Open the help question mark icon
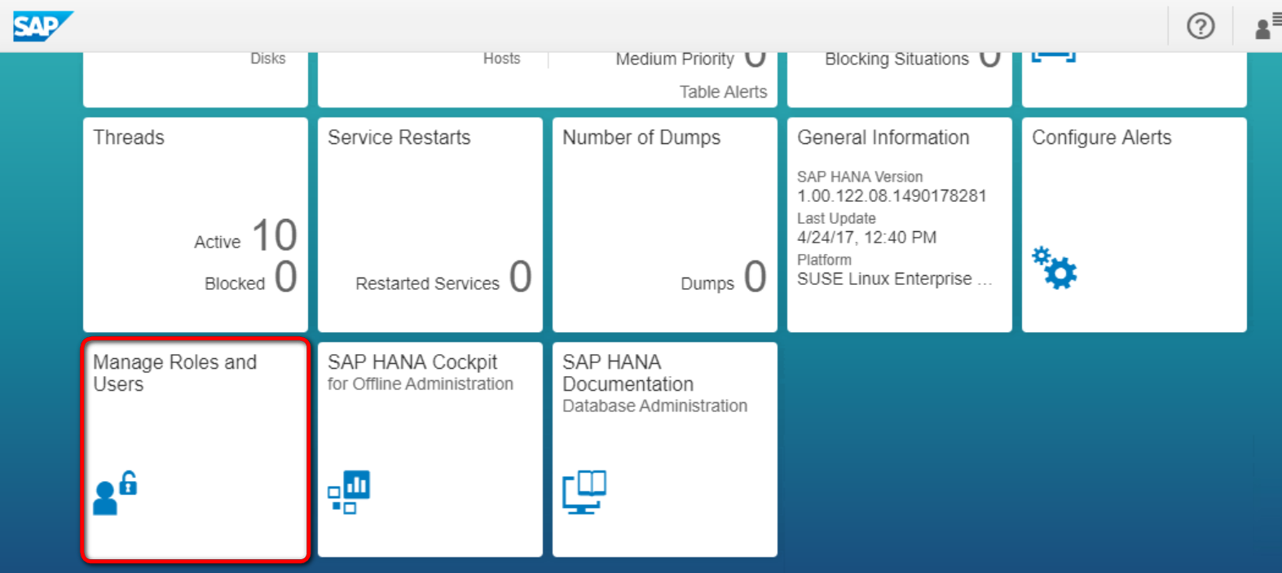Viewport: 1282px width, 573px height. 1200,26
